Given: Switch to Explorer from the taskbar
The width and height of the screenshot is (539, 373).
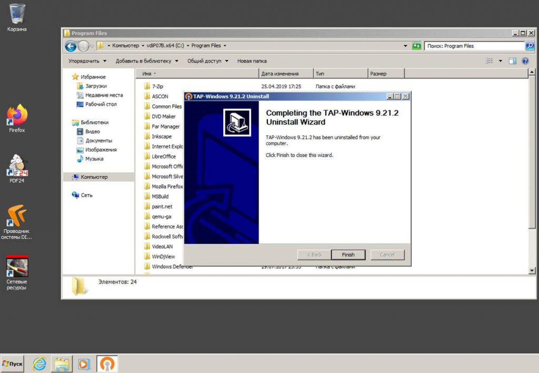Looking at the screenshot, I should point(62,364).
